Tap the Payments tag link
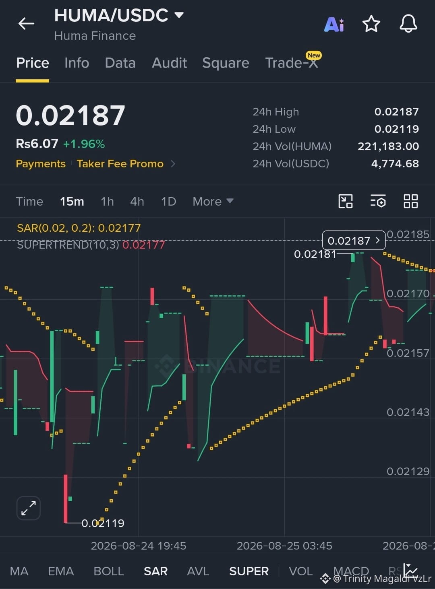This screenshot has height=589, width=435. coord(41,164)
